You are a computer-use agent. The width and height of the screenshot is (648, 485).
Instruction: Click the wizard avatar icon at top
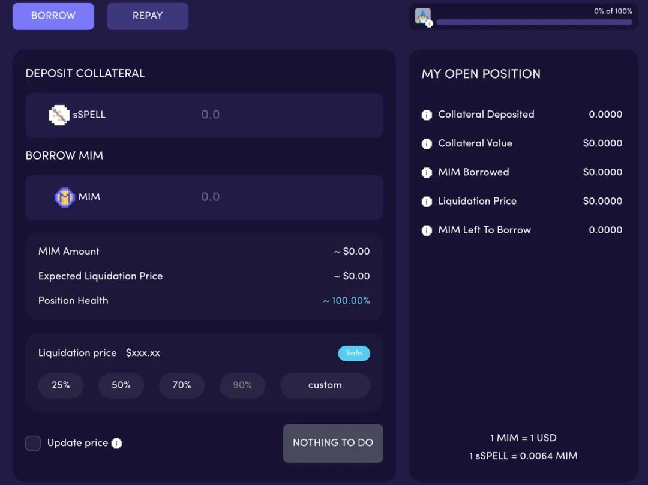pyautogui.click(x=422, y=16)
